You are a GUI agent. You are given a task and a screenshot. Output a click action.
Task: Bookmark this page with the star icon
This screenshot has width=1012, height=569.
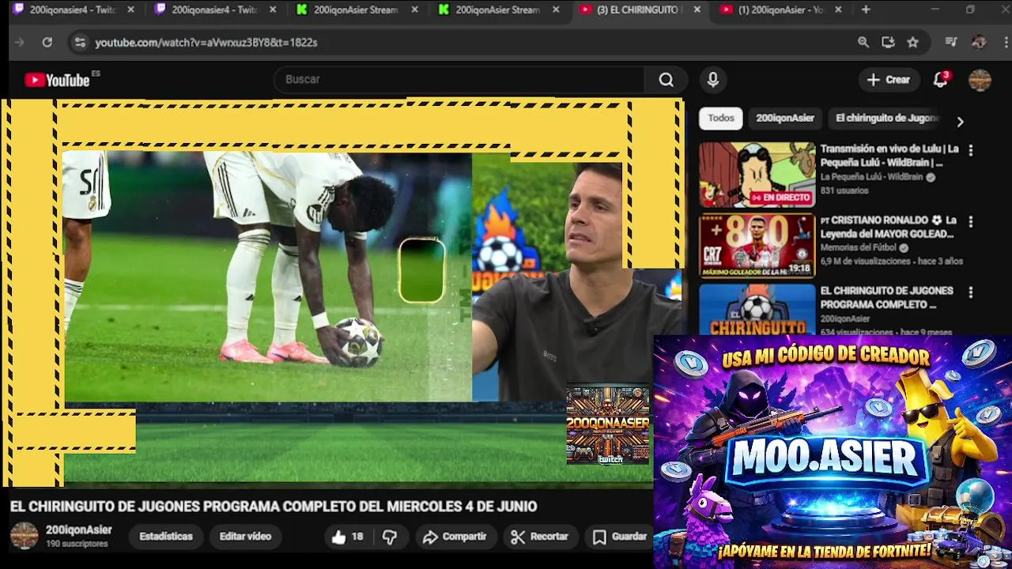pos(913,43)
